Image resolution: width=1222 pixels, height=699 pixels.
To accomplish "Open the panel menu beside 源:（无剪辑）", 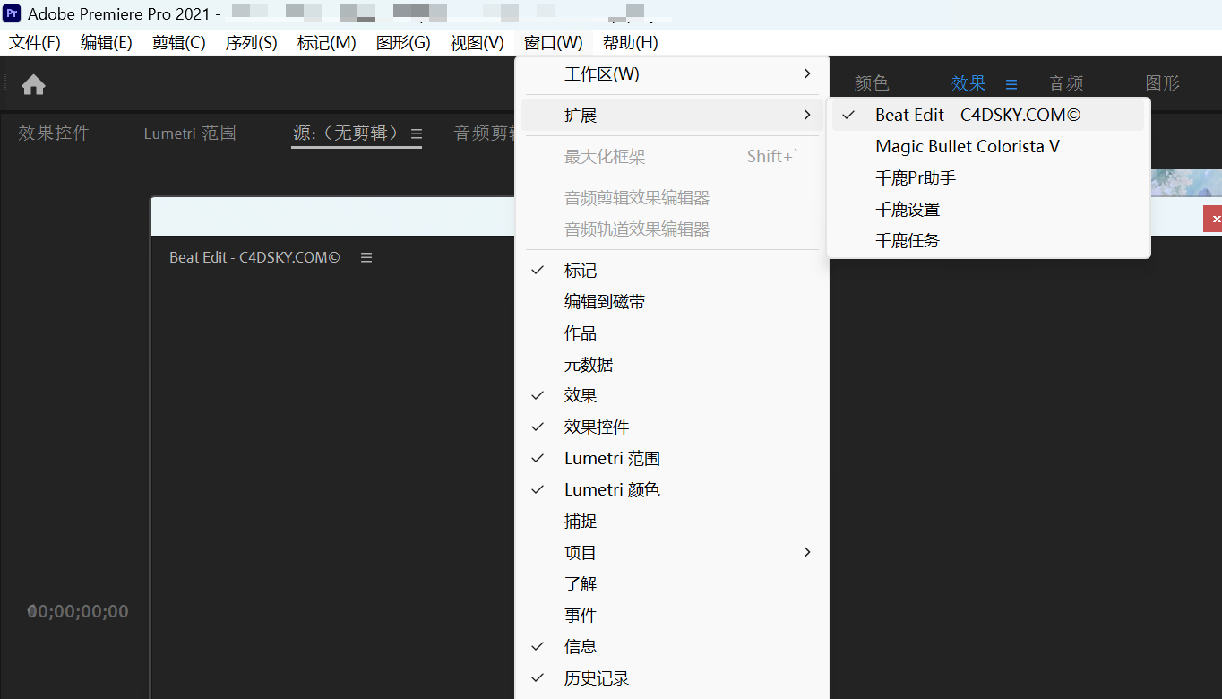I will point(415,133).
